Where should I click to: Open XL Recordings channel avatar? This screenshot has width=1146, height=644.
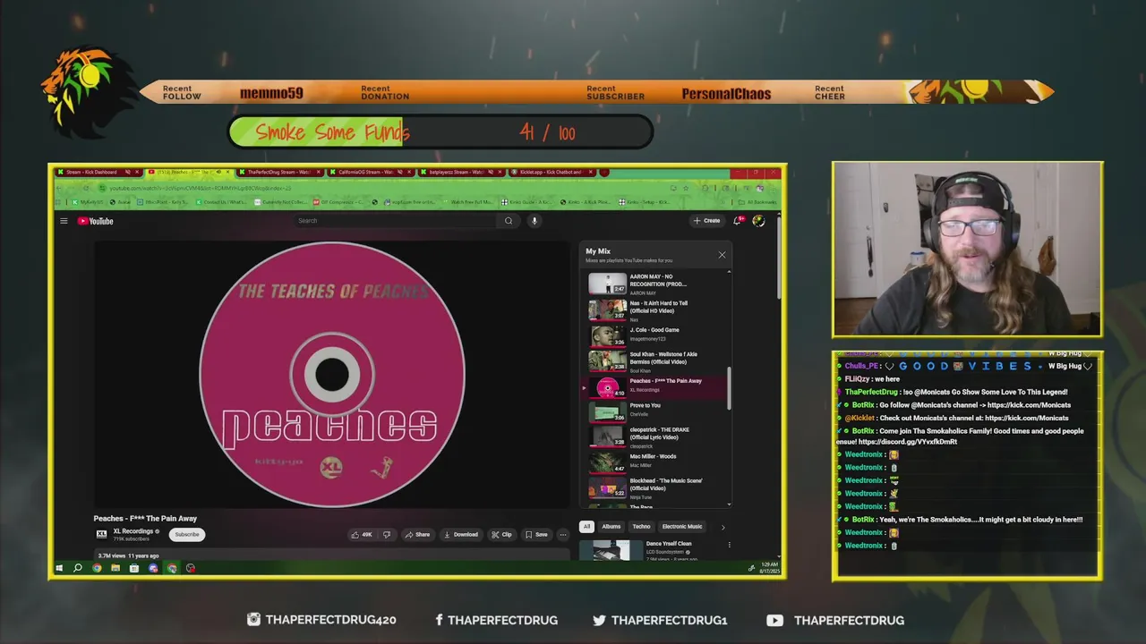(x=101, y=534)
